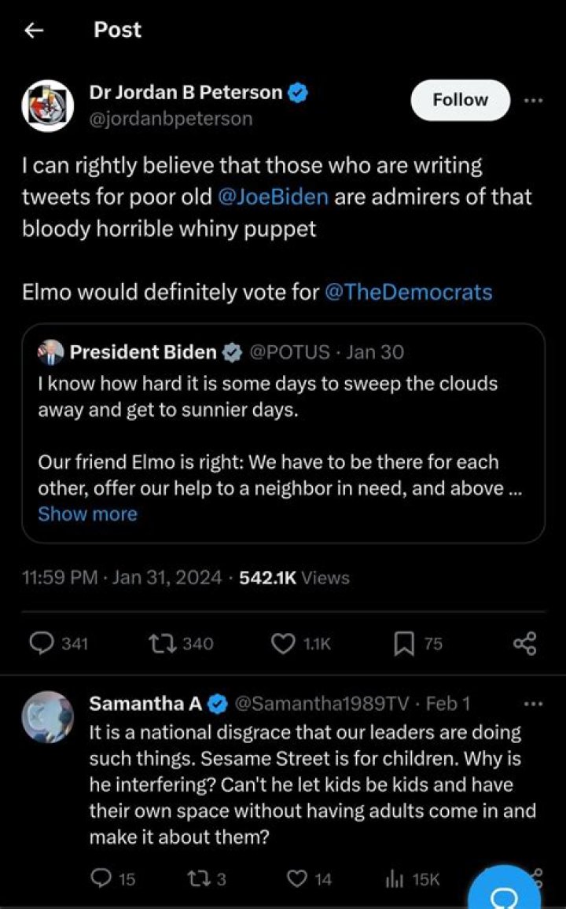This screenshot has width=566, height=909.
Task: Like the post with 1.1K likes
Action: click(x=283, y=643)
